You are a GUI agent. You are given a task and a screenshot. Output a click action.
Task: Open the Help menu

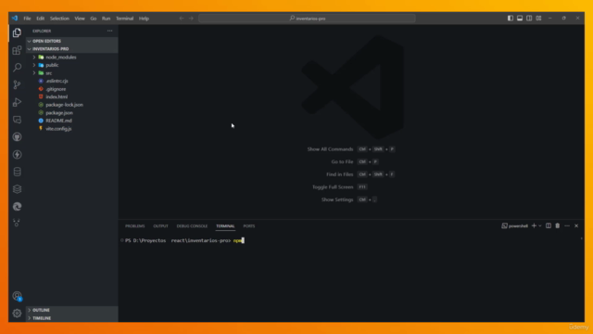144,19
